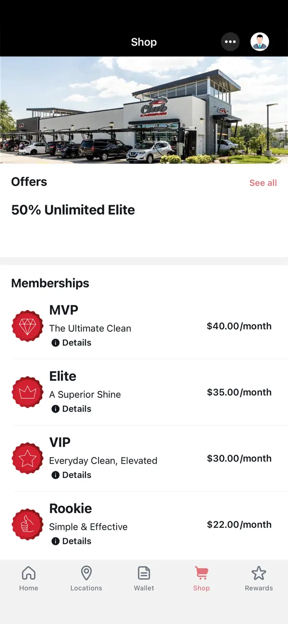This screenshot has height=624, width=288.
Task: Open the Wallet tab
Action: (144, 578)
